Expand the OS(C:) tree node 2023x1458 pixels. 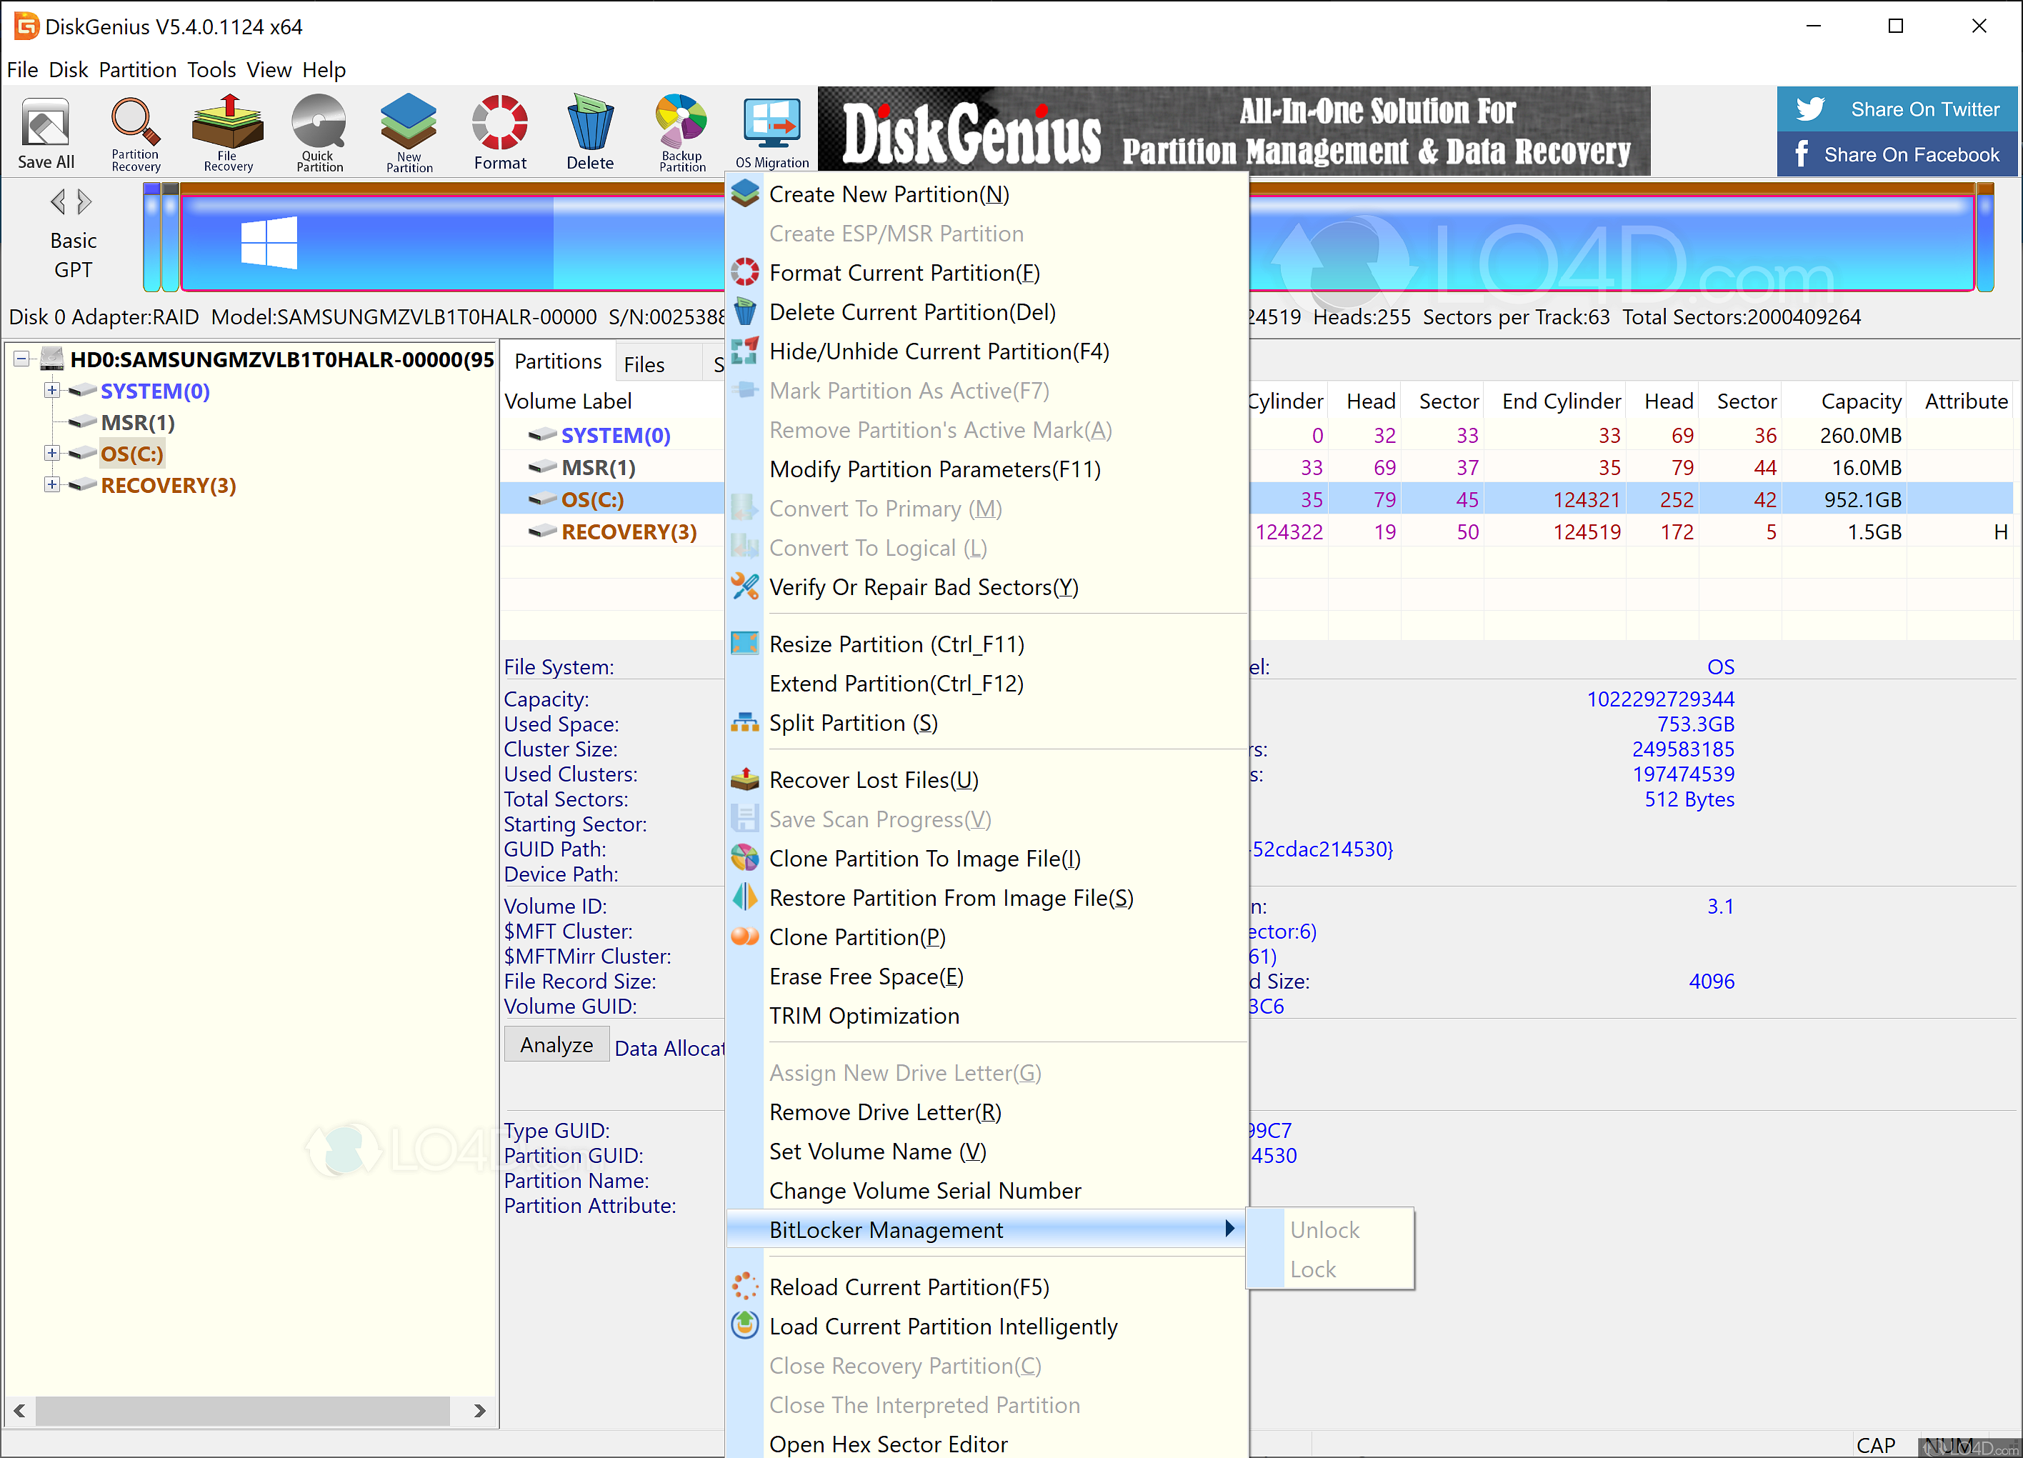coord(51,452)
